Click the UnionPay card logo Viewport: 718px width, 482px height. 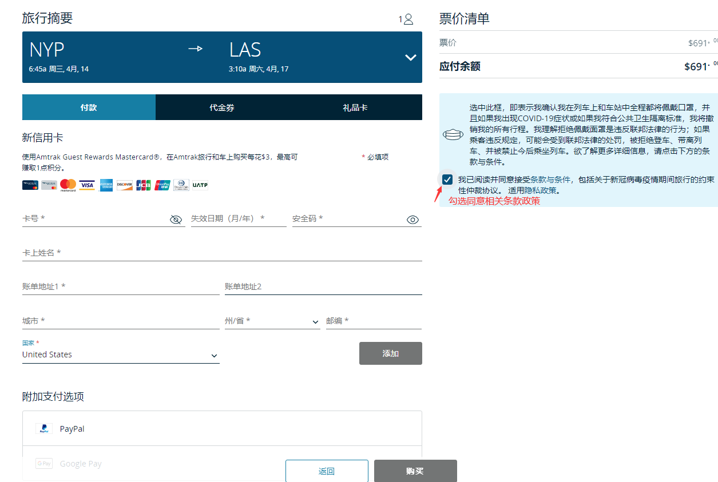(162, 185)
